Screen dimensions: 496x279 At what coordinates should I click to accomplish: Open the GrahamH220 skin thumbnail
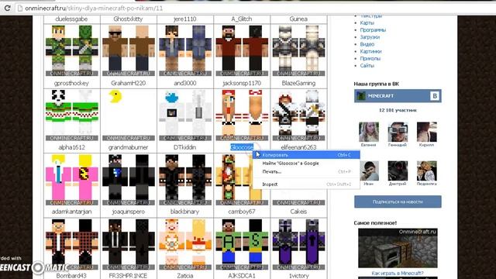[128, 50]
